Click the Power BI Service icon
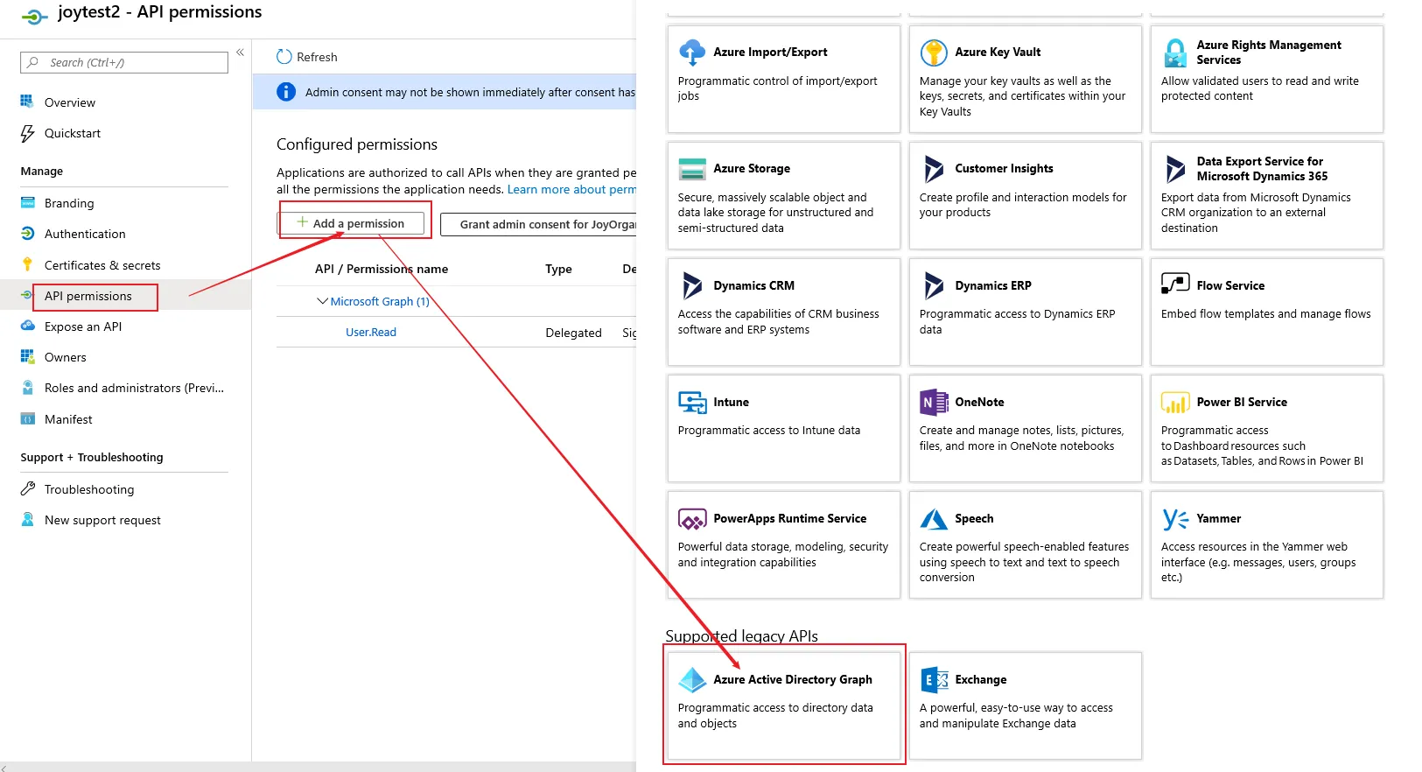1422x772 pixels. [1175, 403]
